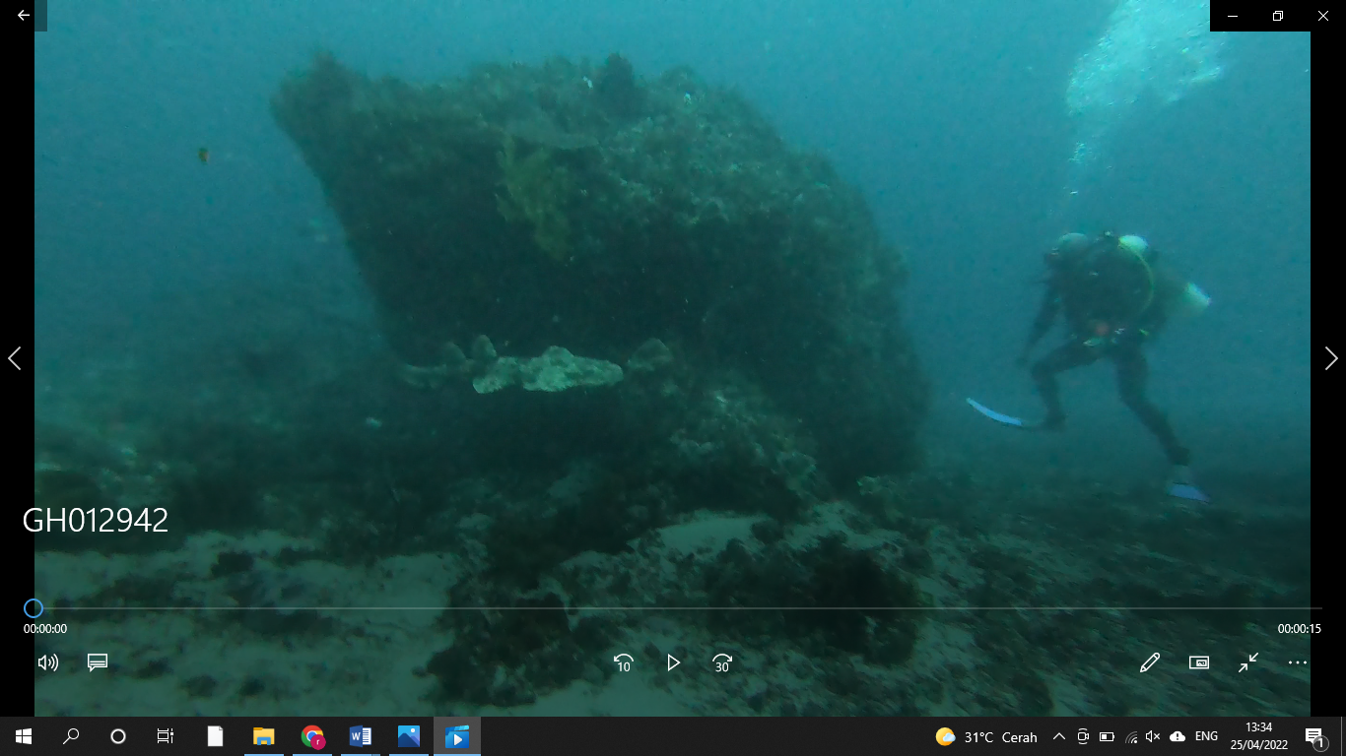Play the GH012942 video
Screen dimensions: 1346x756
click(x=673, y=662)
